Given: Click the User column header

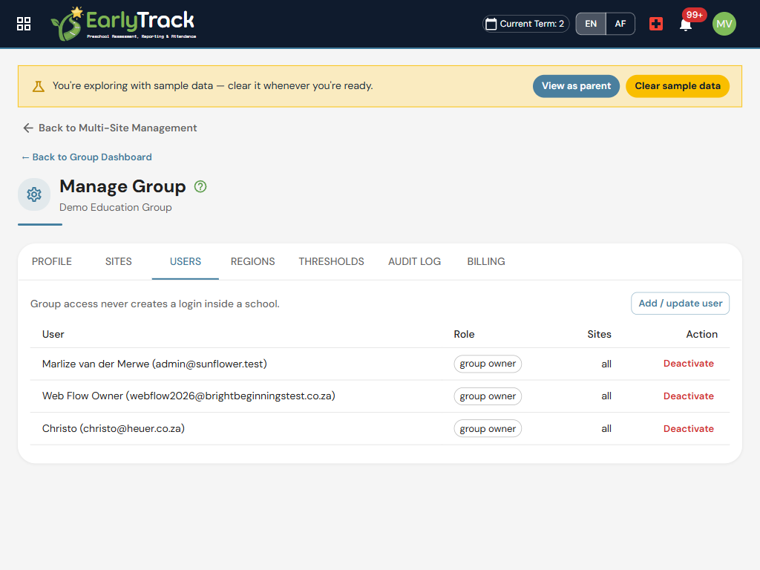Looking at the screenshot, I should click(53, 335).
